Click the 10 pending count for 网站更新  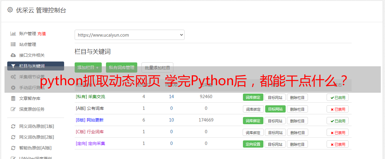171,120
